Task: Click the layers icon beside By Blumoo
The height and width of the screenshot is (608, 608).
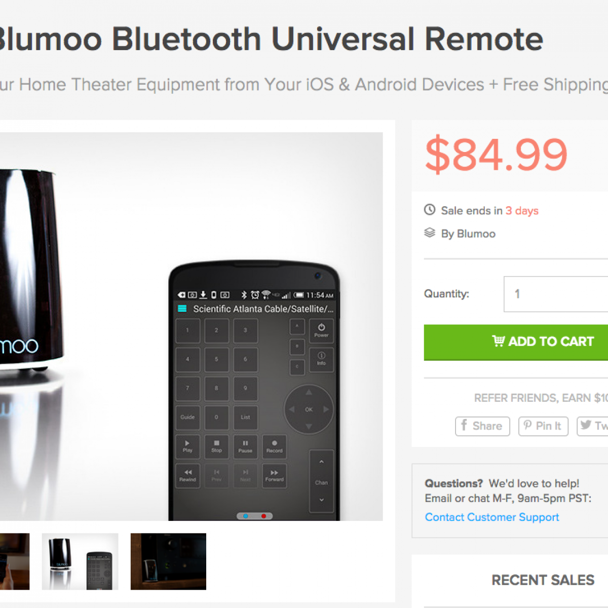Action: (x=430, y=233)
